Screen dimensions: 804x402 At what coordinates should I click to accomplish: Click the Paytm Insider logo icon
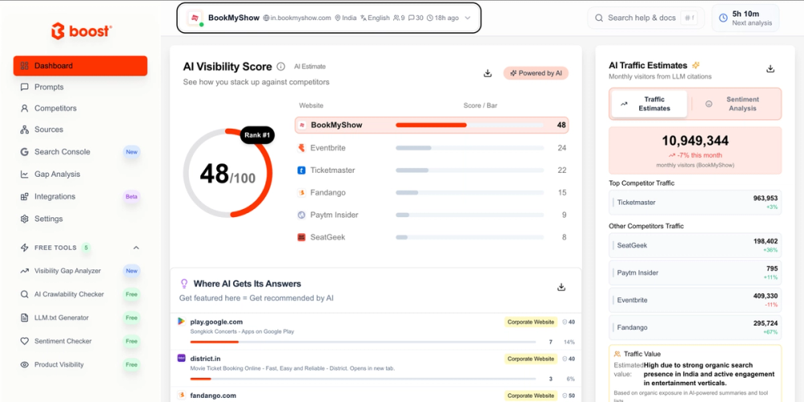tap(301, 215)
